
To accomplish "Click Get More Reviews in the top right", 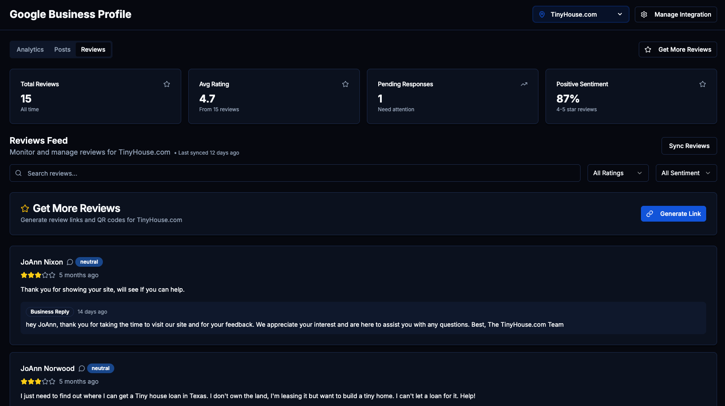I will [x=677, y=49].
